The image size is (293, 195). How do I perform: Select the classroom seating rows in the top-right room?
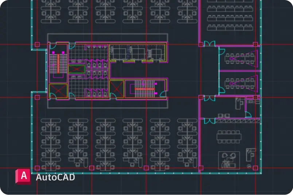point(230,16)
